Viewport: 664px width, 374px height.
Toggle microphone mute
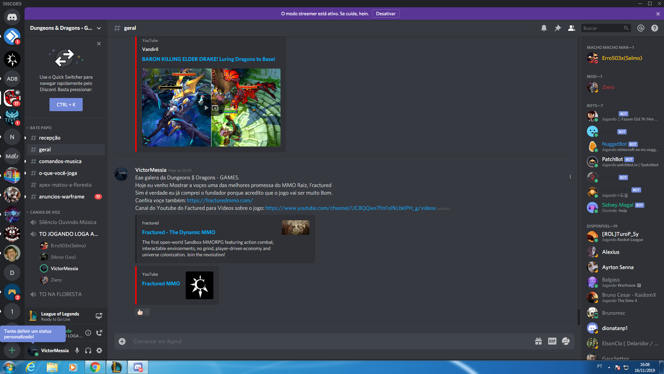(x=77, y=350)
